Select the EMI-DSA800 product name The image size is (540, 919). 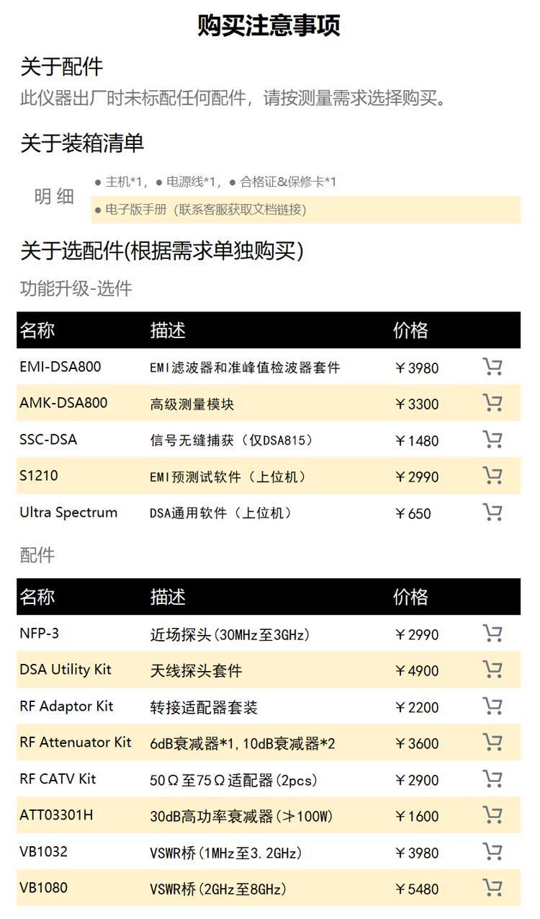click(x=60, y=366)
